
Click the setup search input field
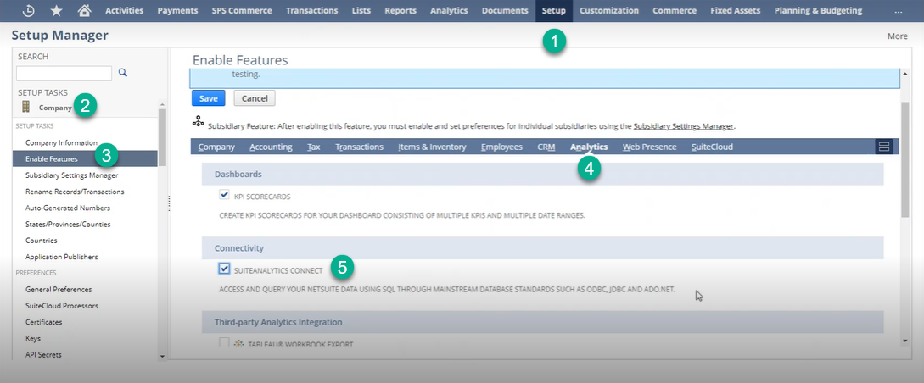click(64, 74)
